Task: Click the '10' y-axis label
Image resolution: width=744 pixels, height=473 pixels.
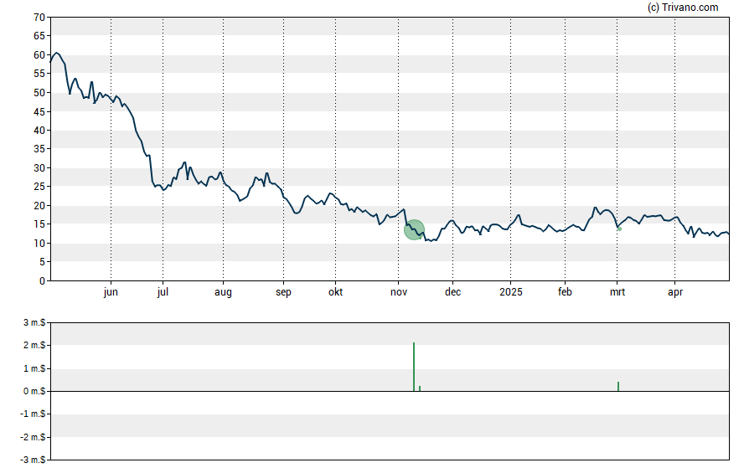Action: click(x=39, y=244)
